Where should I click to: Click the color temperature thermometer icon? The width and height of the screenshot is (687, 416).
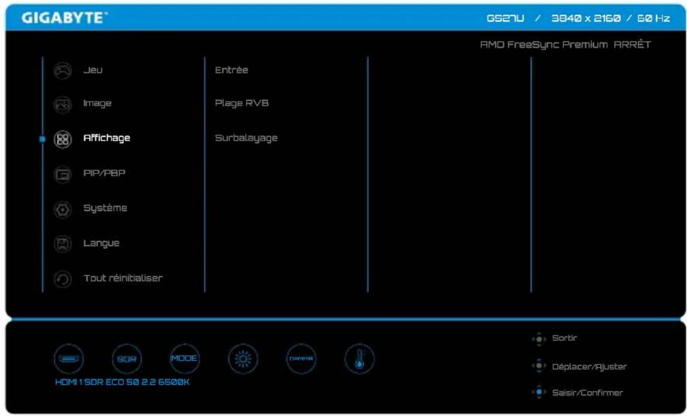(x=359, y=359)
